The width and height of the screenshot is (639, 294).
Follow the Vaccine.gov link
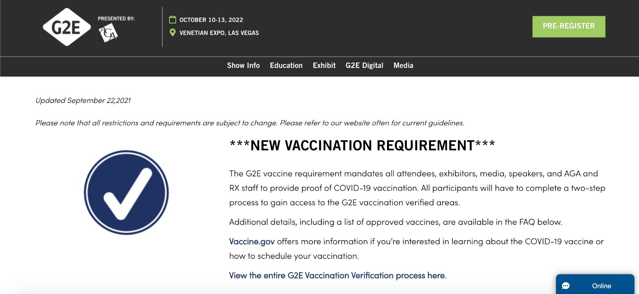252,242
